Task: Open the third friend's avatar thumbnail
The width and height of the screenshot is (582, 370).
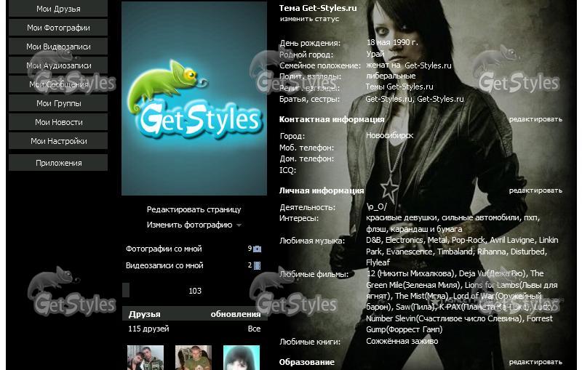Action: [x=242, y=358]
